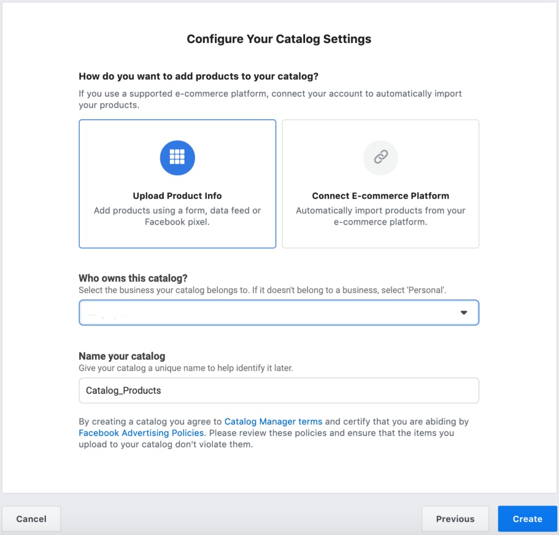Click the blue circle behind the grid icon
This screenshot has height=535, width=559.
177,158
